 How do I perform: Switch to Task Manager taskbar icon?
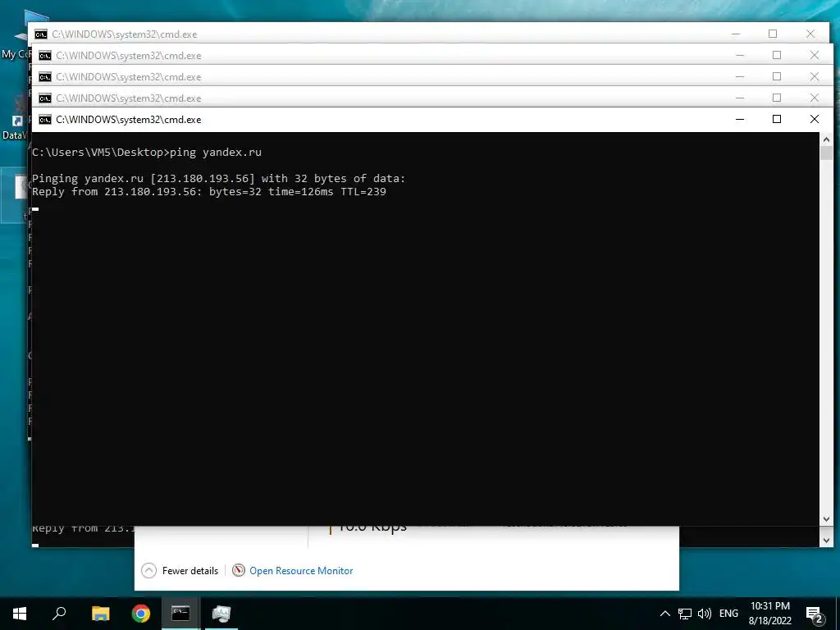coord(221,614)
